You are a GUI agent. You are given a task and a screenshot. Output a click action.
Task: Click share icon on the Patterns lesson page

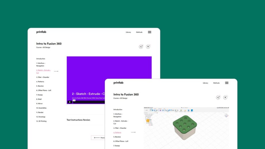tap(218, 98)
